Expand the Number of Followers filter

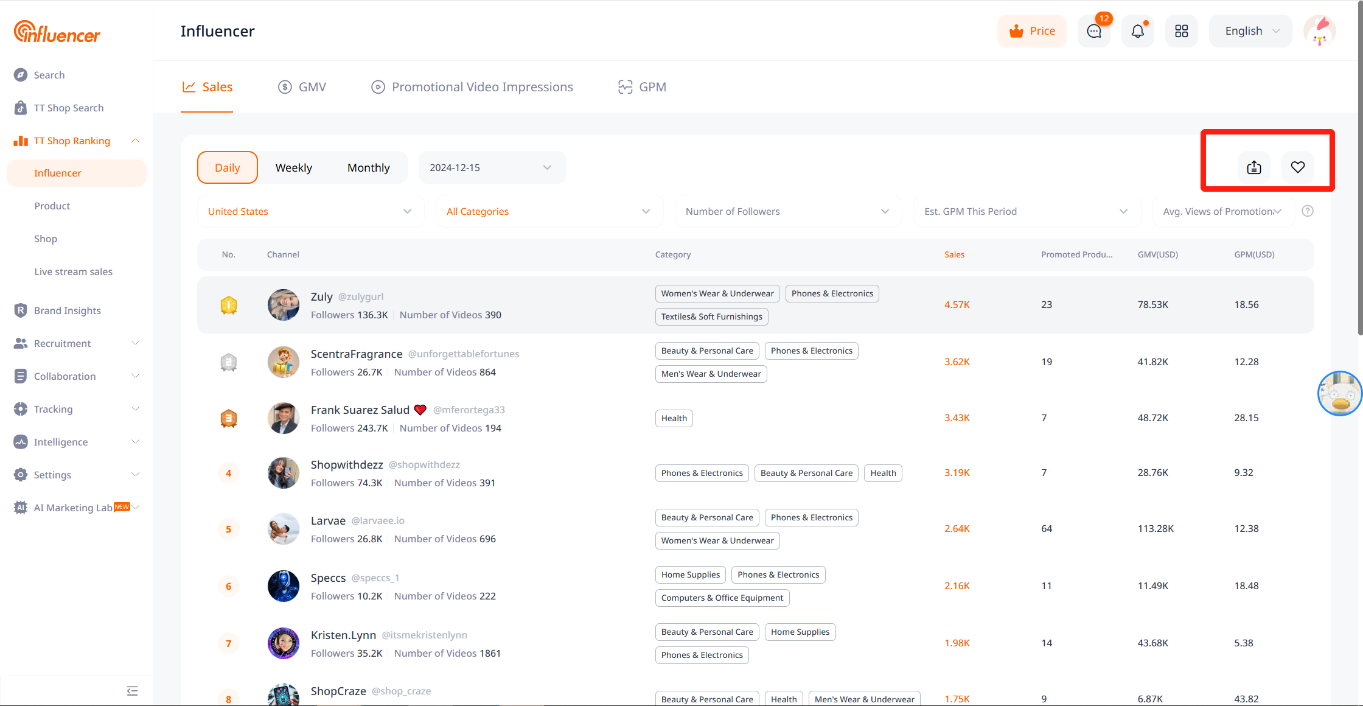(x=787, y=211)
